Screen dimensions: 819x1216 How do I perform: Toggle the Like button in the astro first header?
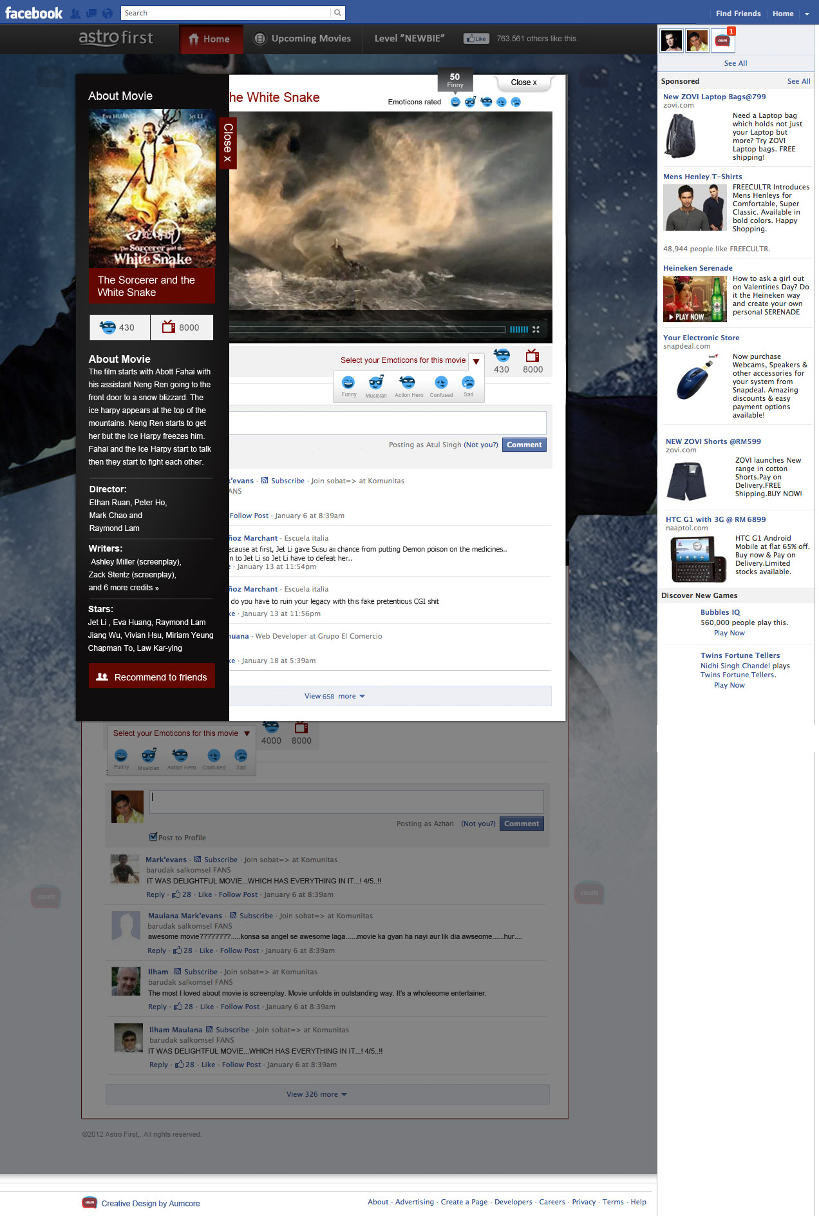point(476,39)
